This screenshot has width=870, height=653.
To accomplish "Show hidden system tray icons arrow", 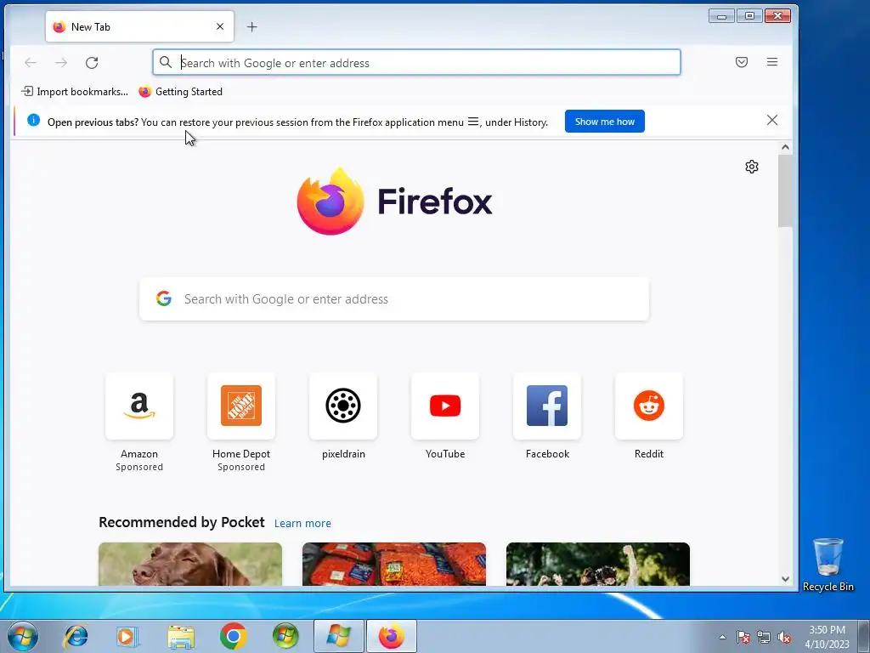I will coord(722,637).
